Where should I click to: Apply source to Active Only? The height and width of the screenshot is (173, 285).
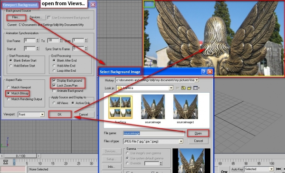point(73,103)
